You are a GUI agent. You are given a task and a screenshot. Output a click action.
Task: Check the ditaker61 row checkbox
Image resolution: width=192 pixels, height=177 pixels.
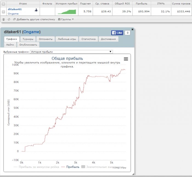click(3, 12)
